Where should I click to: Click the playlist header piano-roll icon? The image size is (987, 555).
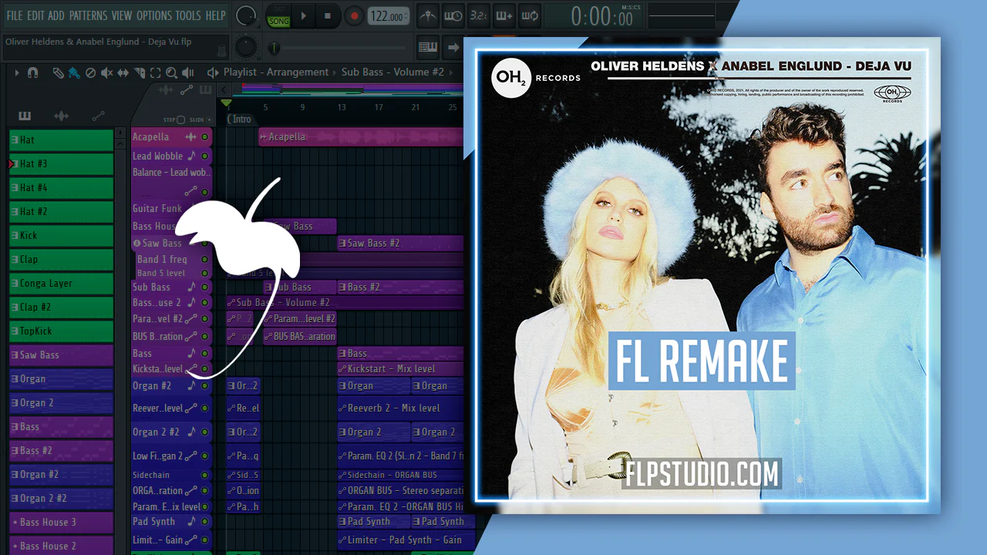tap(205, 90)
